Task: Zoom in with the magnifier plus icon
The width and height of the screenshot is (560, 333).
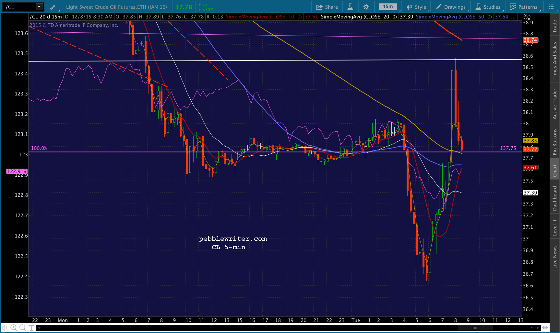Action: (x=14, y=328)
